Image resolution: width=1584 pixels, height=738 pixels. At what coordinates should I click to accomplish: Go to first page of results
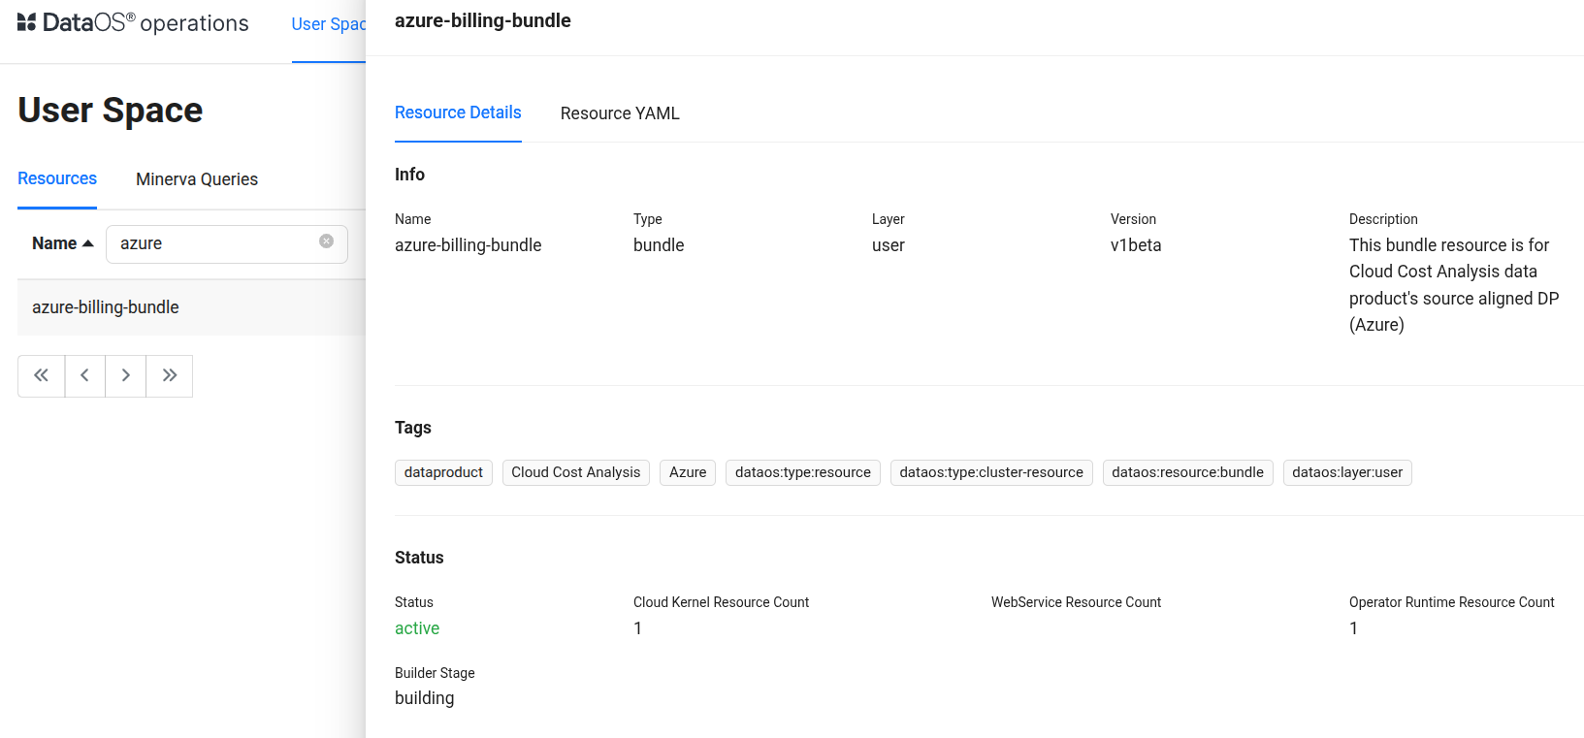pos(41,375)
